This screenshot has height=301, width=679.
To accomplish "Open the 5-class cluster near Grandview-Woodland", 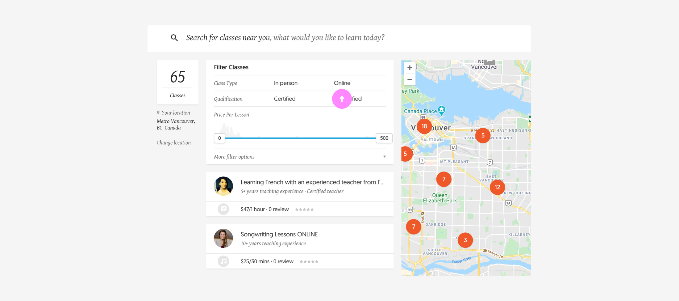I will tap(483, 135).
